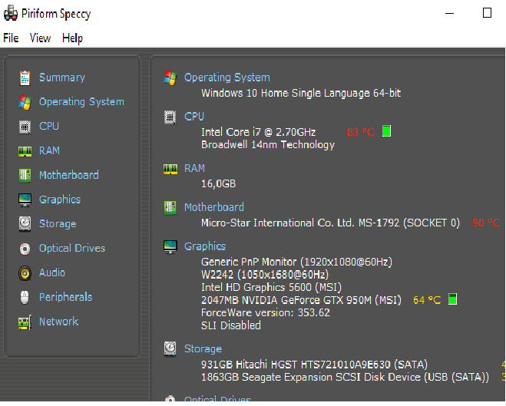Open the RAM section in sidebar
This screenshot has width=506, height=406.
[x=49, y=150]
